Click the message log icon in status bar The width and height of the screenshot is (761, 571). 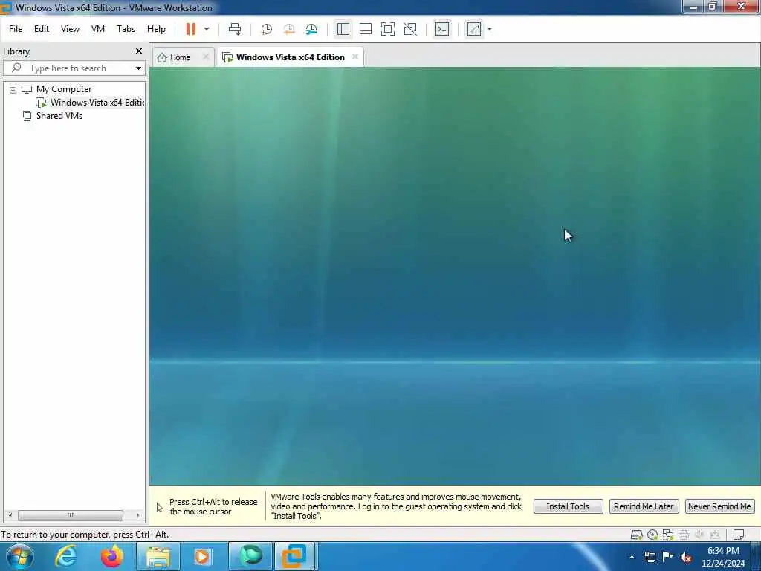coord(739,535)
